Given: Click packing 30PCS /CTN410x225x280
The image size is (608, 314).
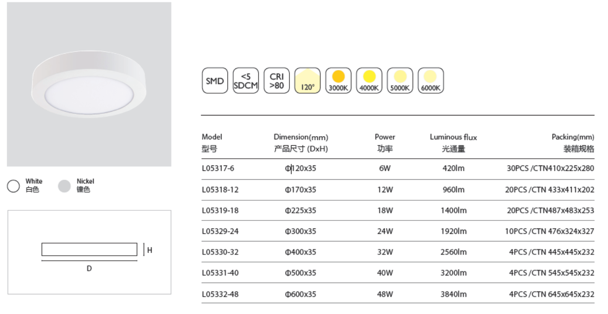Looking at the screenshot, I should pyautogui.click(x=550, y=169).
